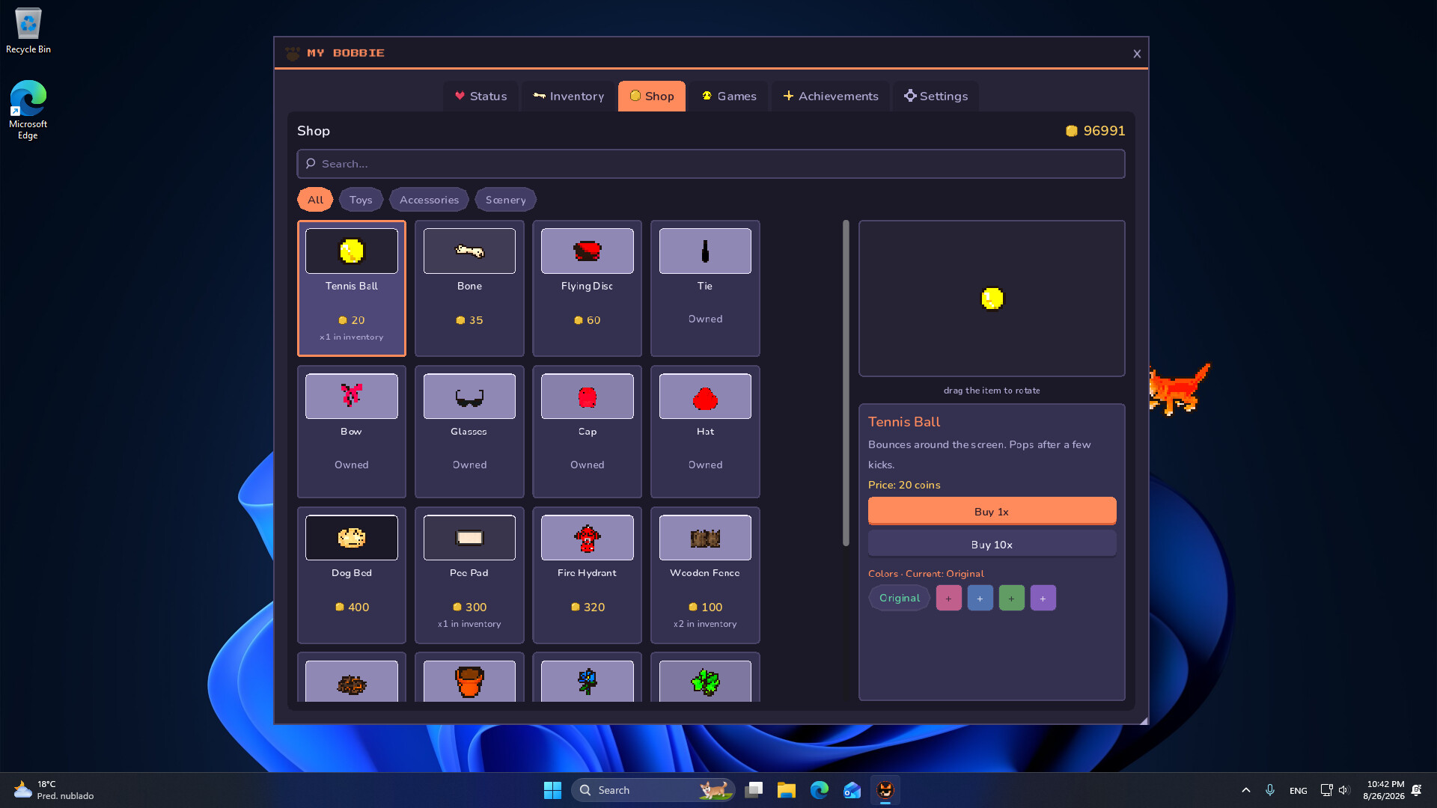Filter shop by Accessories category

click(429, 200)
